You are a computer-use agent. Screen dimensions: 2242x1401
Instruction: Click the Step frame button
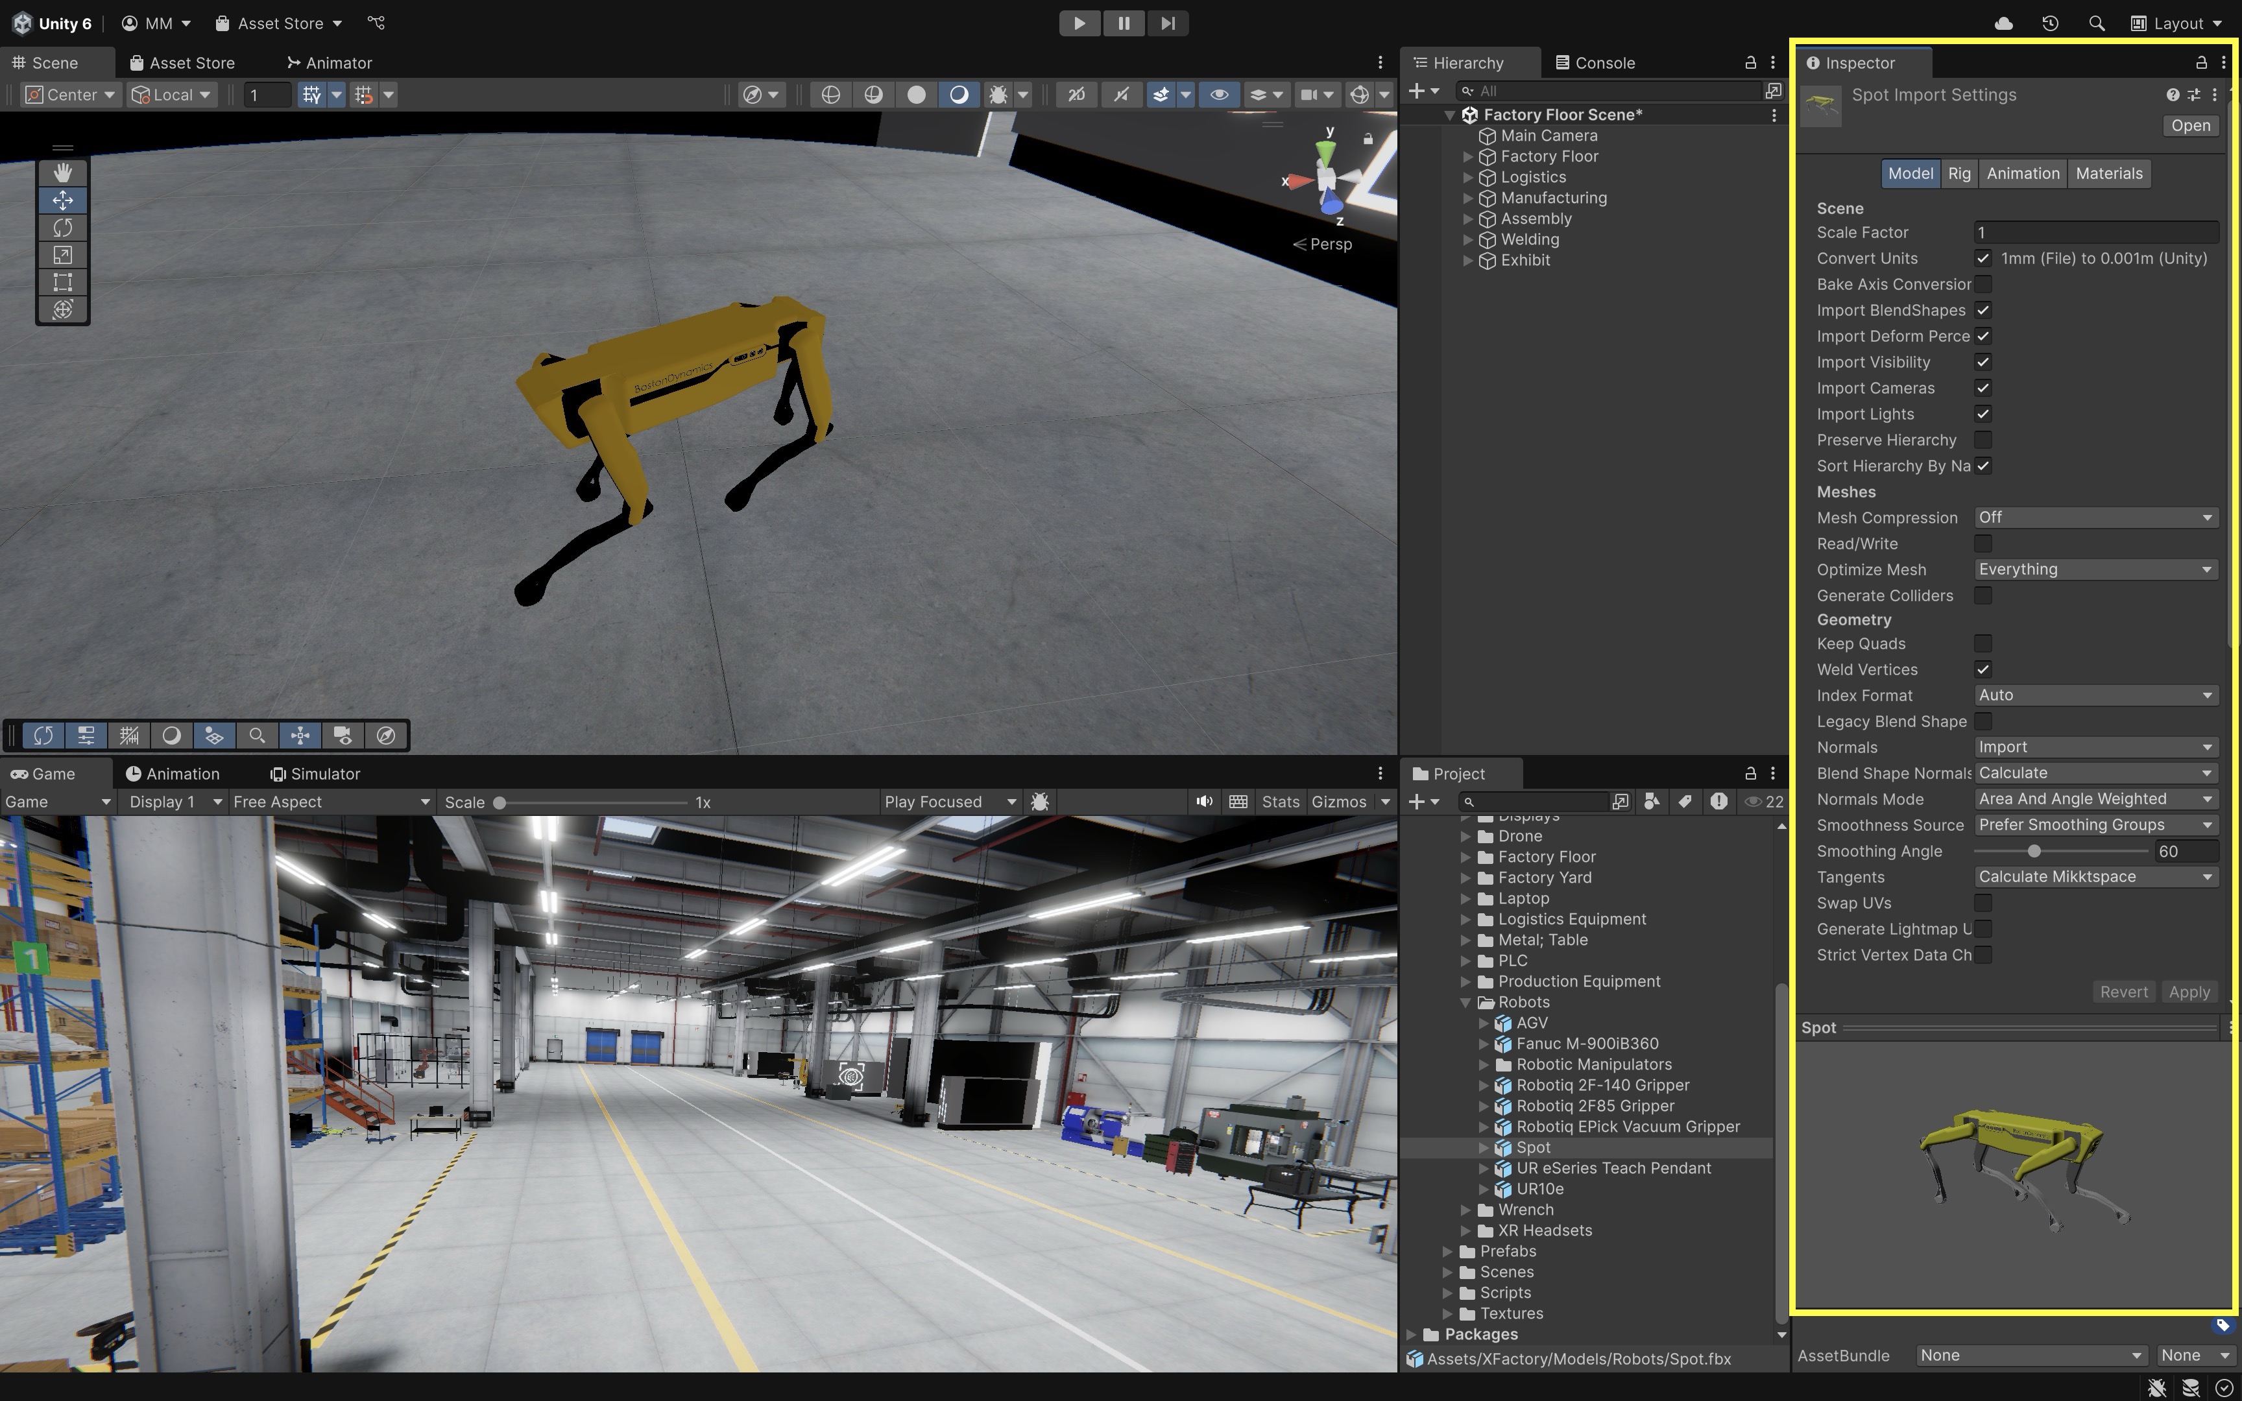point(1167,23)
